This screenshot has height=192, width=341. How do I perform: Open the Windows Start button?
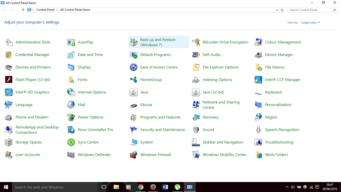[6, 187]
